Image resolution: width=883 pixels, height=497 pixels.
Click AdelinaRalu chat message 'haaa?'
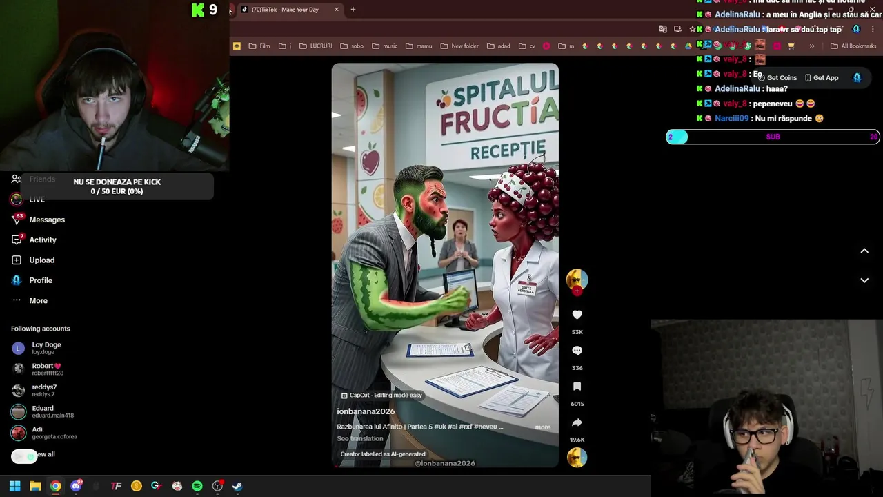click(742, 89)
